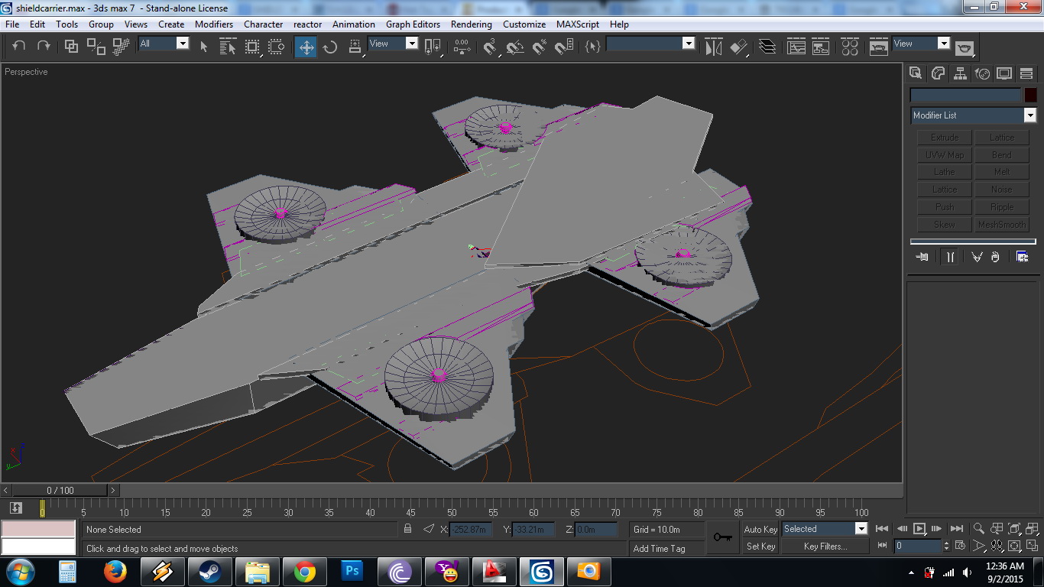Open the File menu
Viewport: 1044px width, 587px height.
(x=12, y=24)
